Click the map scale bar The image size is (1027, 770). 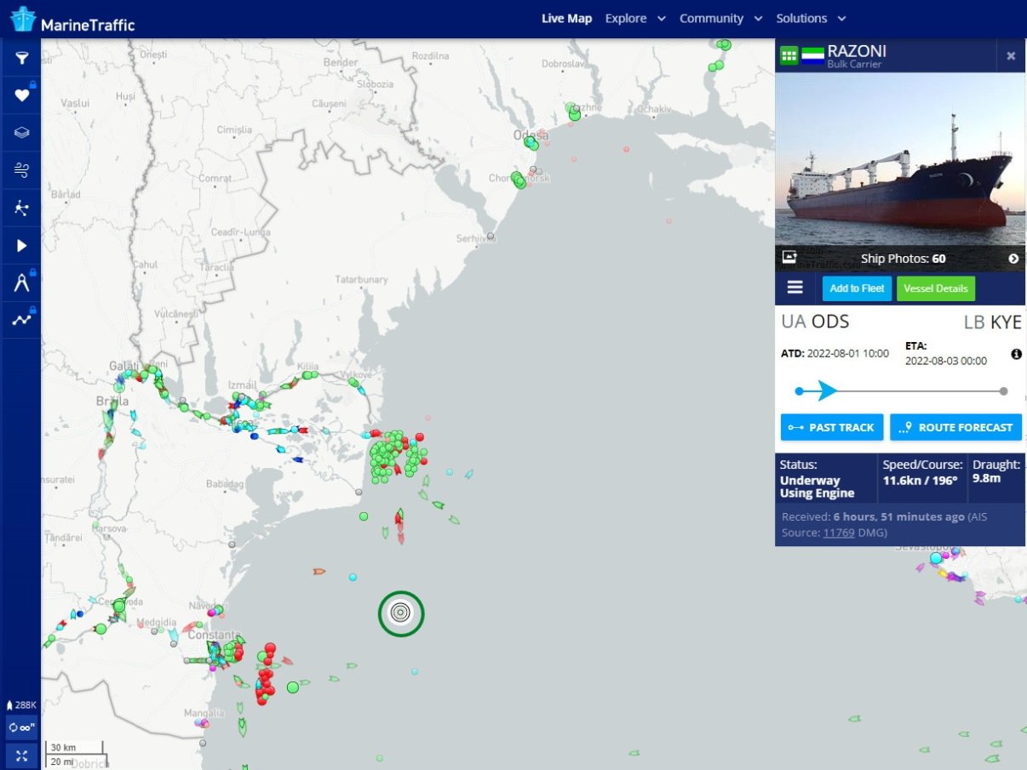click(76, 754)
